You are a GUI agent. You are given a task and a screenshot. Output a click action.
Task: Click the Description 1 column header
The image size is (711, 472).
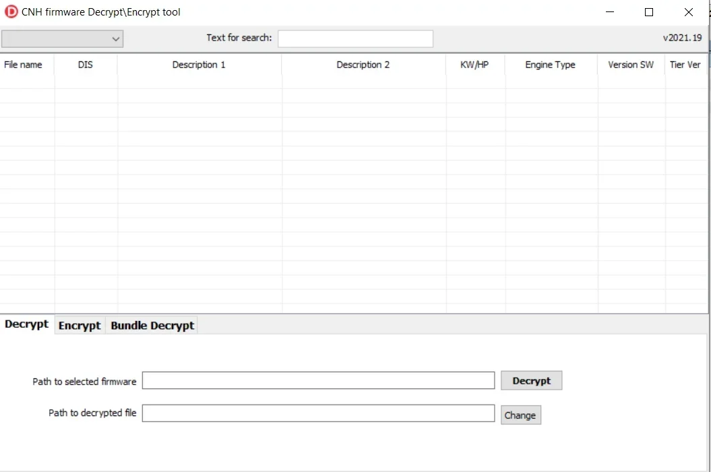(199, 65)
